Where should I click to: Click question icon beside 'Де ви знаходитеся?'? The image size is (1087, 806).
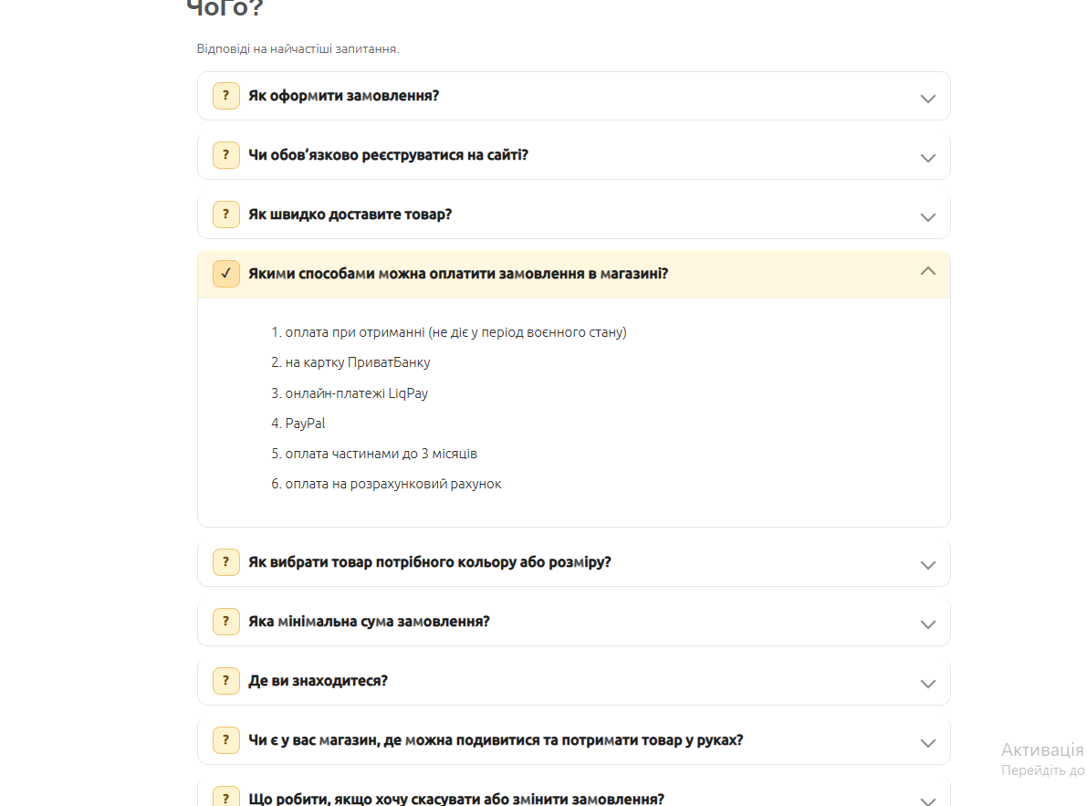[x=226, y=681]
